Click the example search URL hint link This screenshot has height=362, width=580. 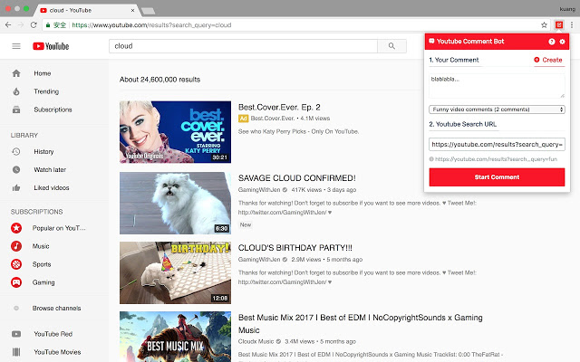point(496,159)
